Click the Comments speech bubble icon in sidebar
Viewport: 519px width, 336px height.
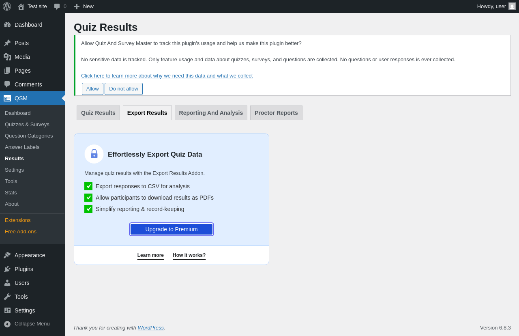point(7,84)
